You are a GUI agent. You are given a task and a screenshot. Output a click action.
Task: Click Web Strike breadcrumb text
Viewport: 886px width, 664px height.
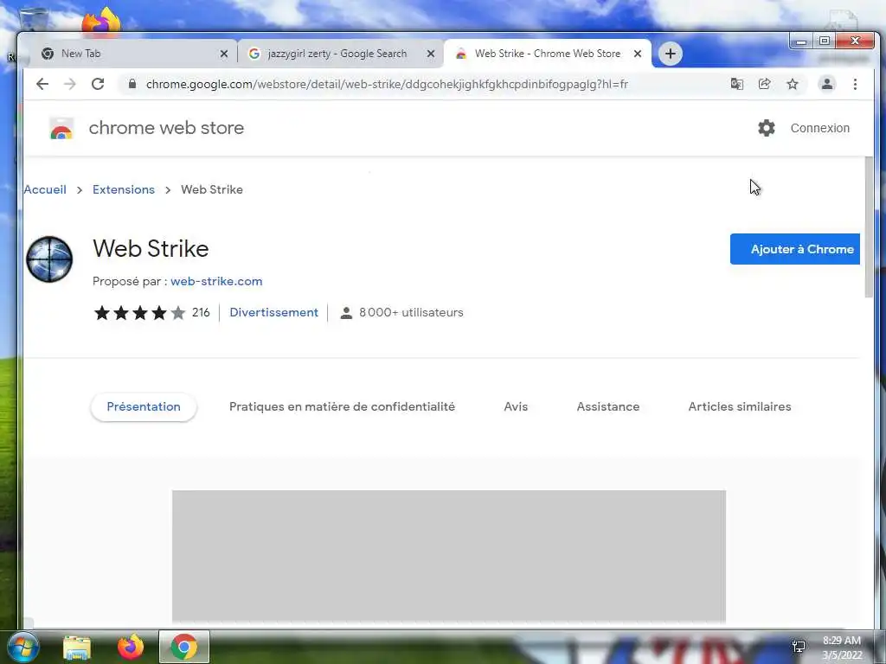pos(212,189)
